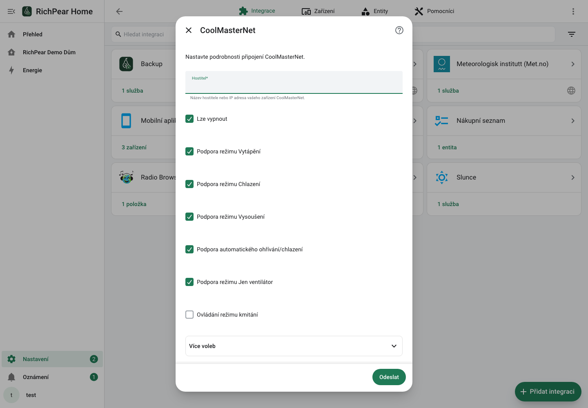Open the 1 entita link
The width and height of the screenshot is (588, 408).
(447, 147)
